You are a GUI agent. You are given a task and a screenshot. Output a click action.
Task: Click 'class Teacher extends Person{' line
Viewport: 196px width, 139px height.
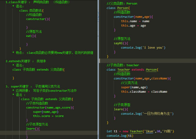pyautogui.click(x=132, y=70)
